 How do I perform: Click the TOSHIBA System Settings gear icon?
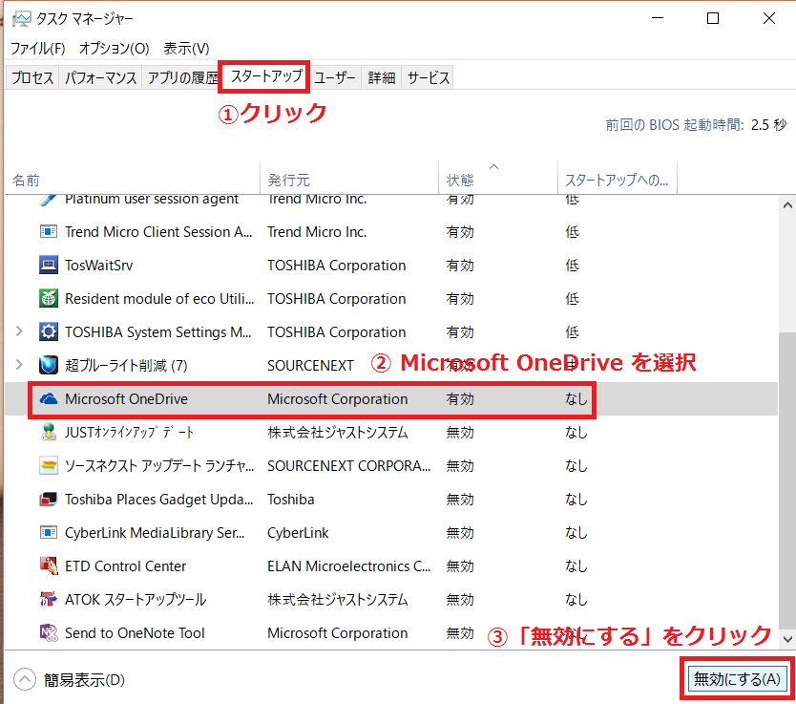point(49,332)
